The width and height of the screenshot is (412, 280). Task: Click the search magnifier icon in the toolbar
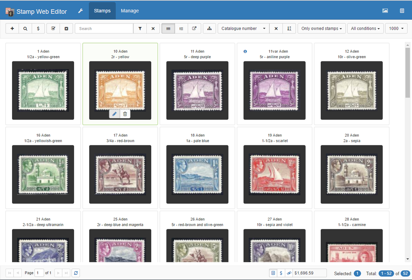click(25, 29)
